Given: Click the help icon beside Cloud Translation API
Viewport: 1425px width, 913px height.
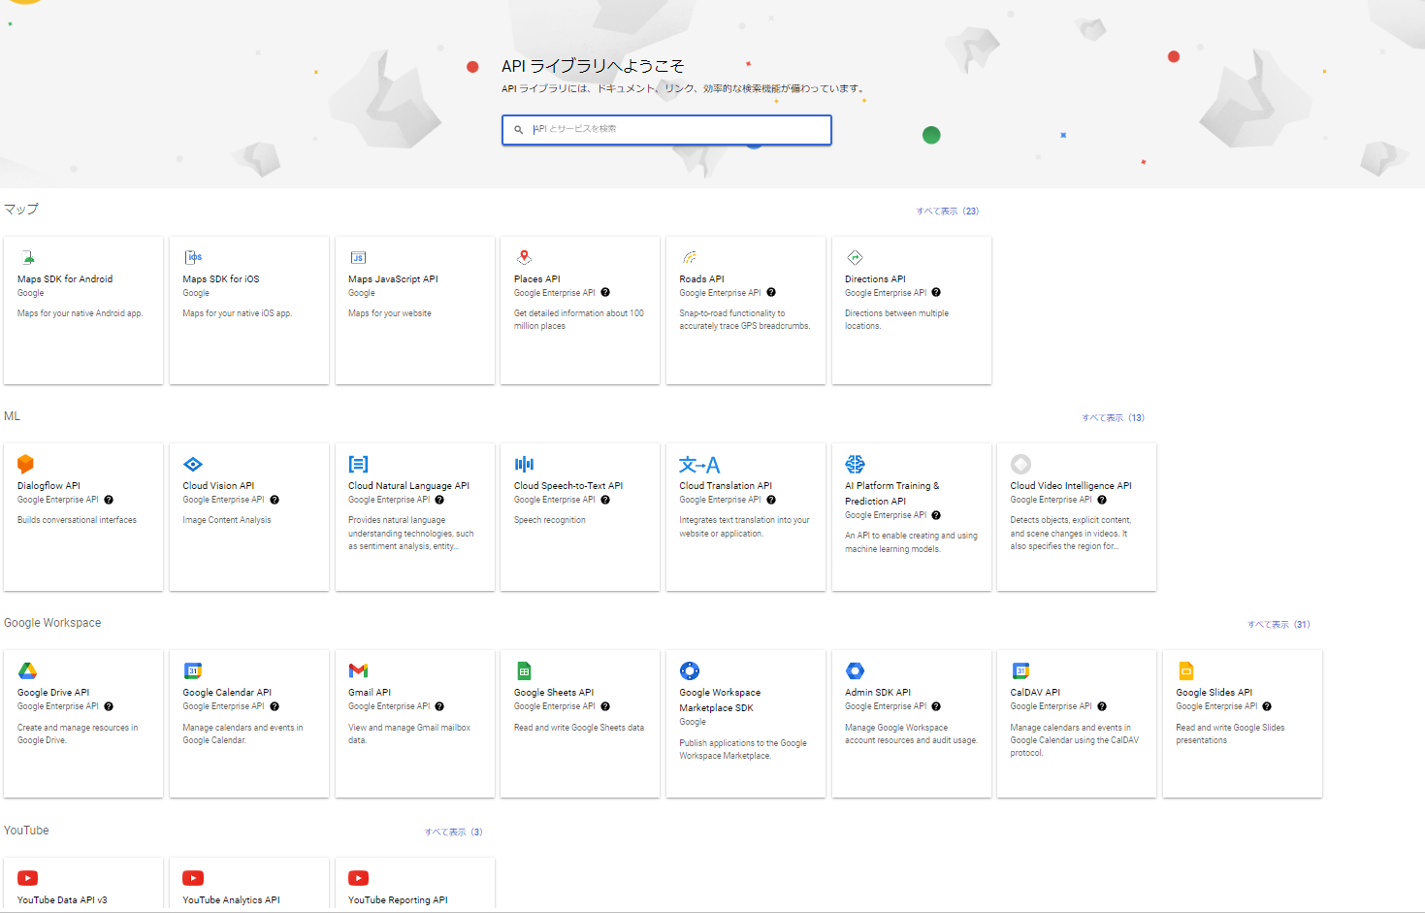Looking at the screenshot, I should 771,500.
